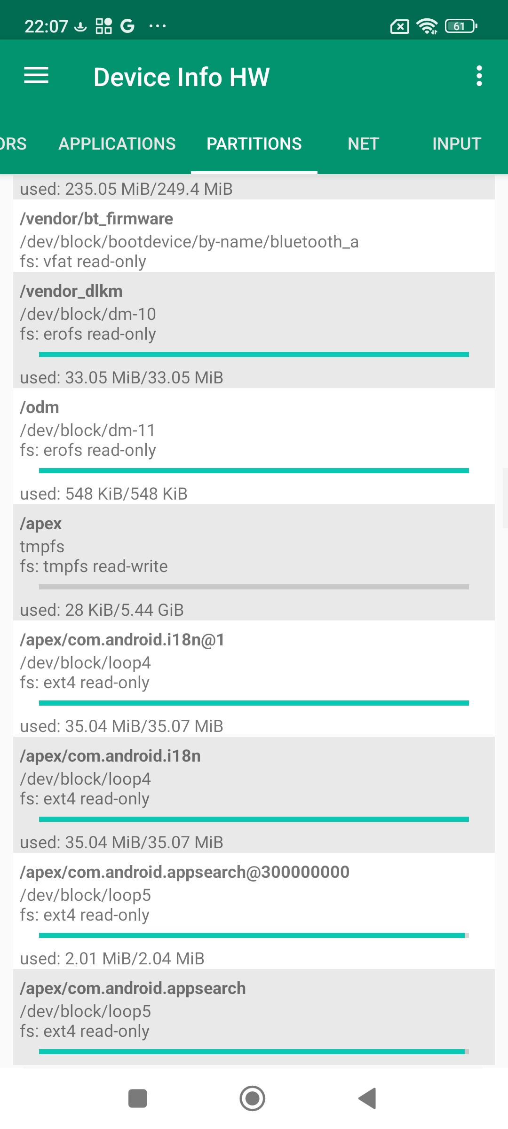Tap the battery indicator in status bar

point(461,26)
